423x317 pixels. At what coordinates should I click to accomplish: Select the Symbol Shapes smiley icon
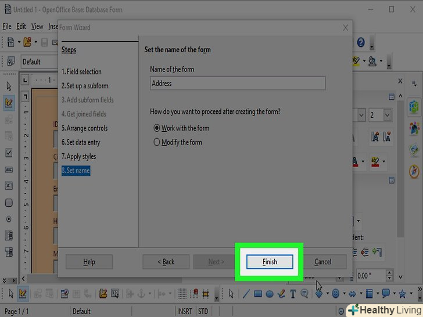point(335,293)
